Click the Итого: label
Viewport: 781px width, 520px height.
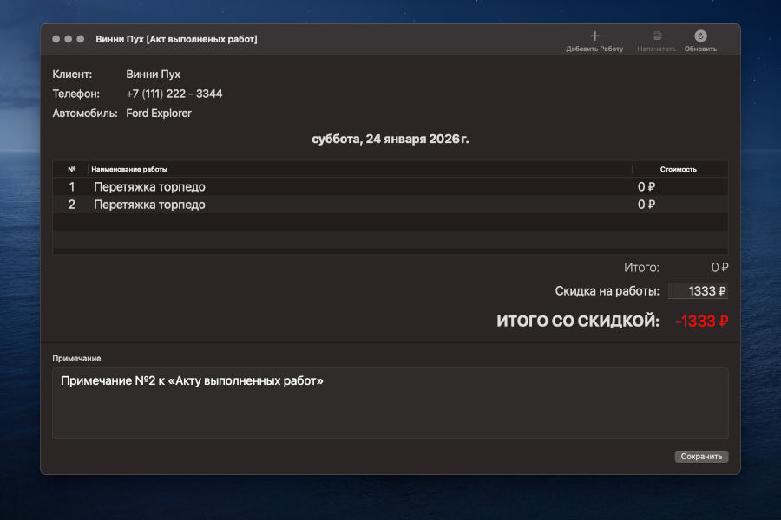(641, 268)
